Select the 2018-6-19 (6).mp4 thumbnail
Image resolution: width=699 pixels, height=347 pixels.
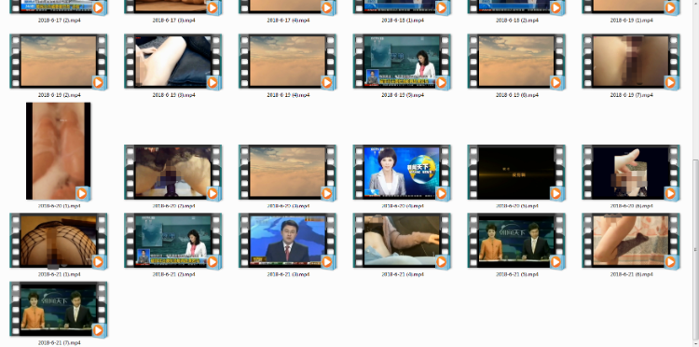(x=516, y=62)
